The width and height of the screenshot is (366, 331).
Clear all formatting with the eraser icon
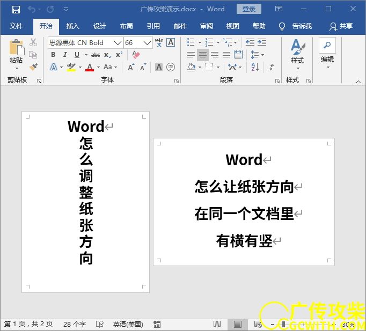point(136,55)
